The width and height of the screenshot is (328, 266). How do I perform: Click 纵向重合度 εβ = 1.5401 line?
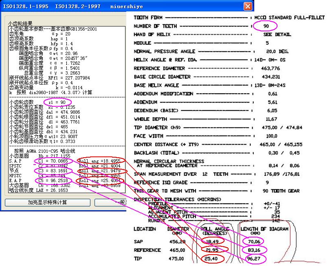[49, 68]
